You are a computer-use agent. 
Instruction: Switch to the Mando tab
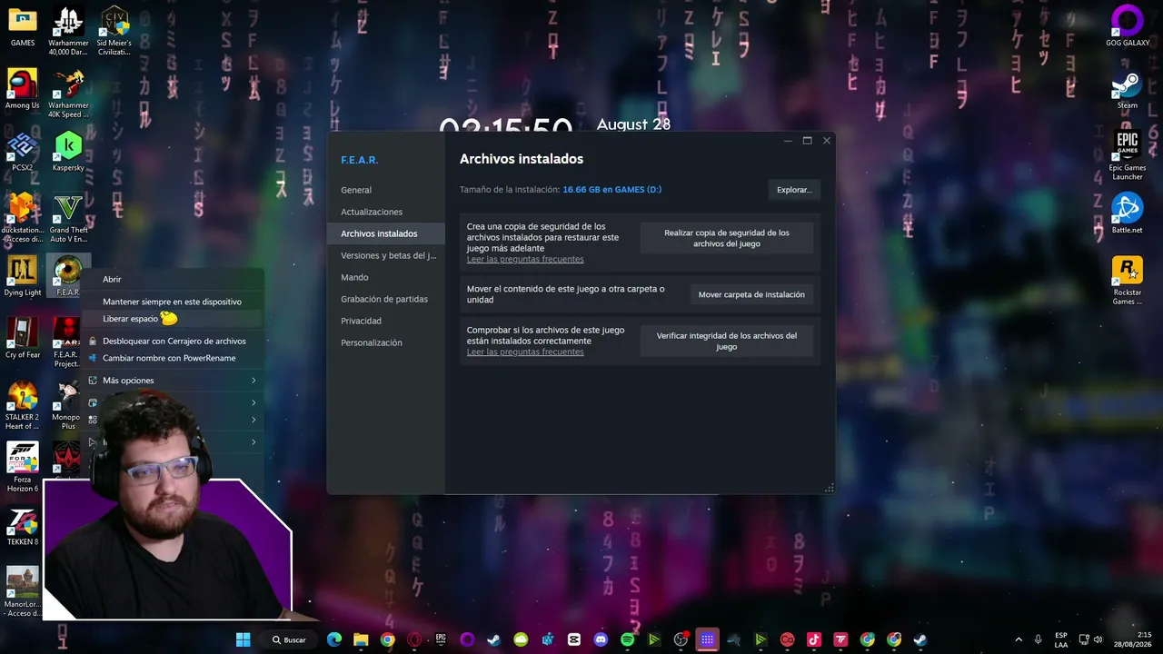[x=386, y=277]
